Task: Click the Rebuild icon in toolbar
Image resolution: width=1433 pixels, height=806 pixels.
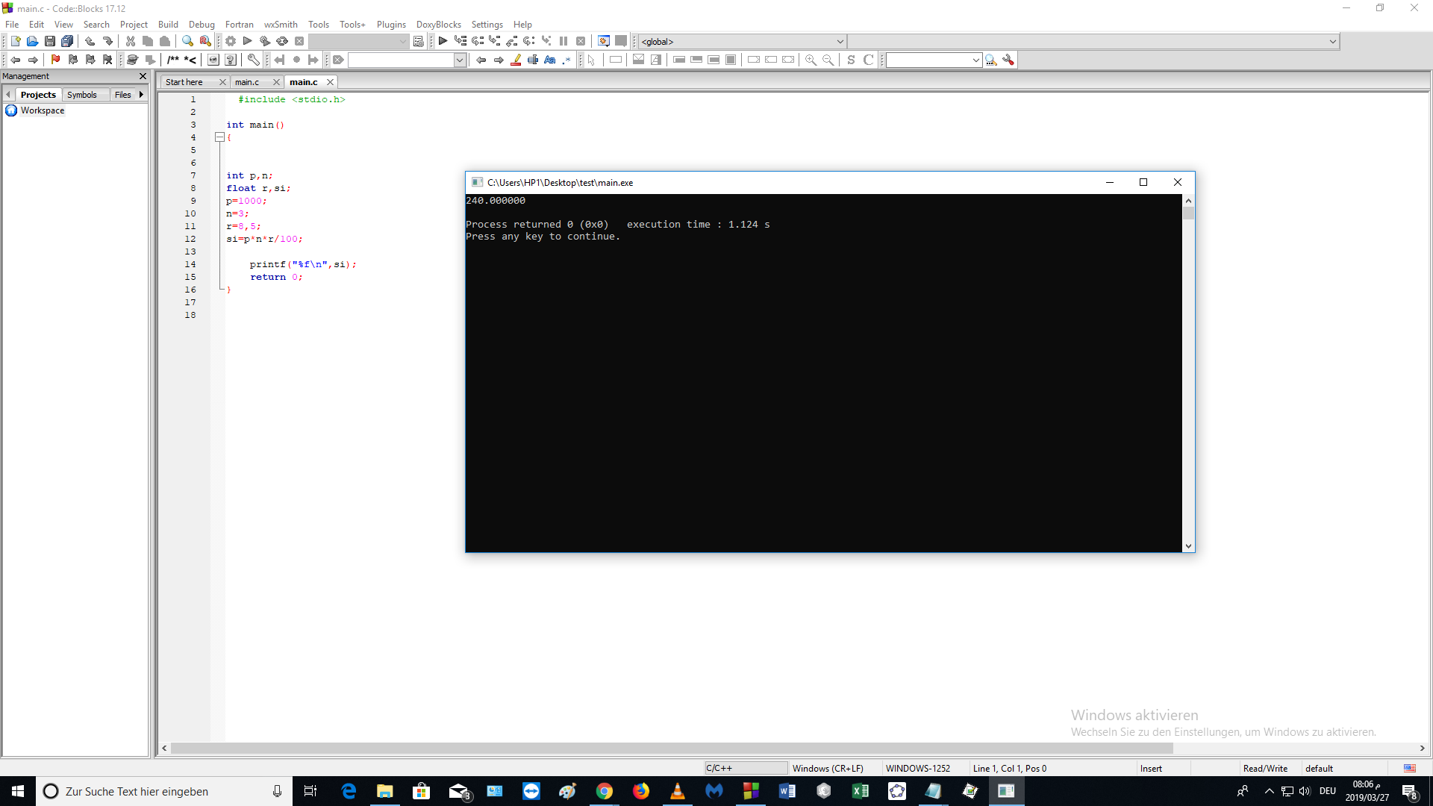Action: [282, 41]
